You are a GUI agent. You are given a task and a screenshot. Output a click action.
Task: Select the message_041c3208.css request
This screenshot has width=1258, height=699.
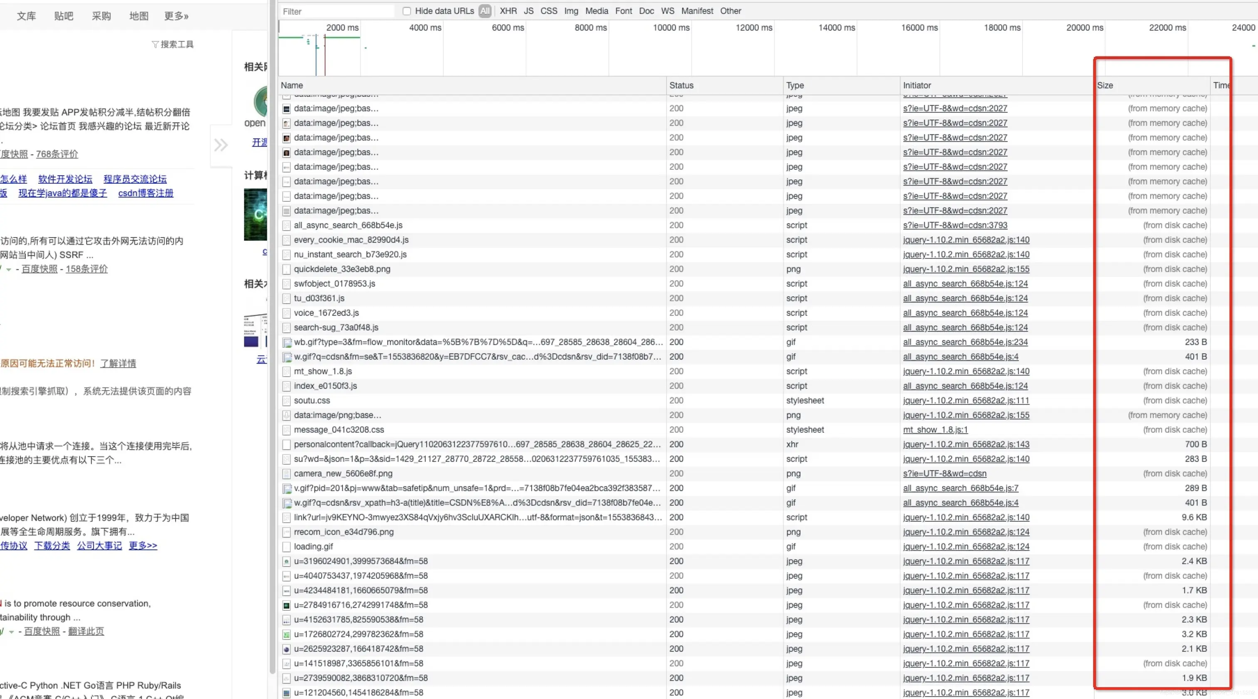[339, 430]
